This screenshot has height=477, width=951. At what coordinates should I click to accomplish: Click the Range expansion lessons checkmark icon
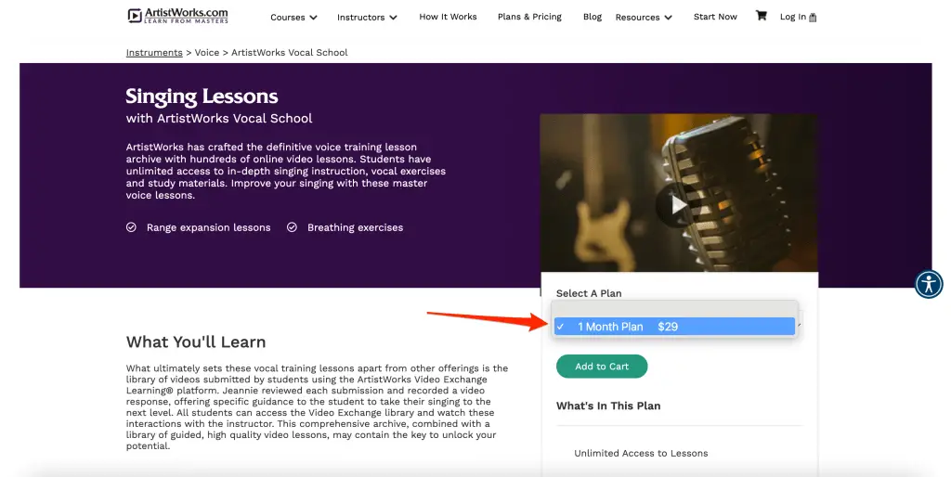pos(131,227)
